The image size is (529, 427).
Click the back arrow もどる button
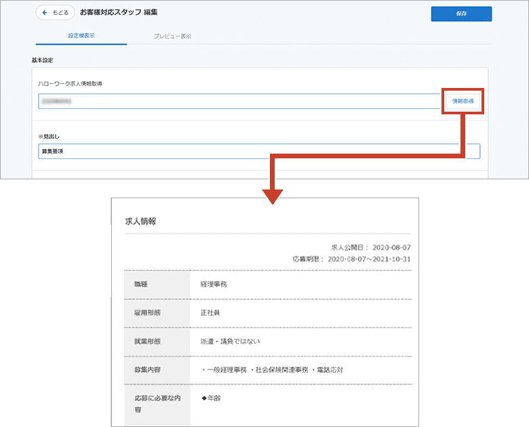[55, 13]
